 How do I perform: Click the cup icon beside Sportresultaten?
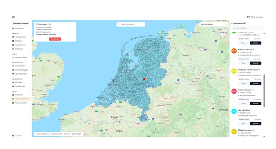pyautogui.click(x=13, y=74)
